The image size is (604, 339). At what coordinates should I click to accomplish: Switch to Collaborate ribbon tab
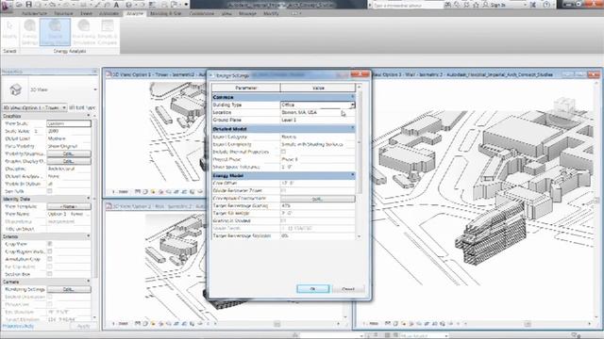(x=202, y=13)
